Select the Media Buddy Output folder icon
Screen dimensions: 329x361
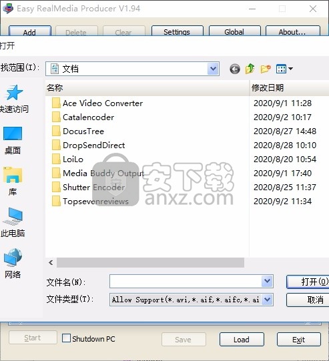pyautogui.click(x=56, y=173)
